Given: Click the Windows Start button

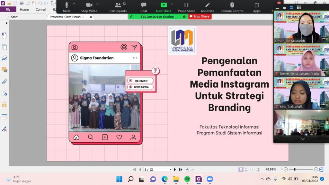Looking at the screenshot, I should pos(119,179).
